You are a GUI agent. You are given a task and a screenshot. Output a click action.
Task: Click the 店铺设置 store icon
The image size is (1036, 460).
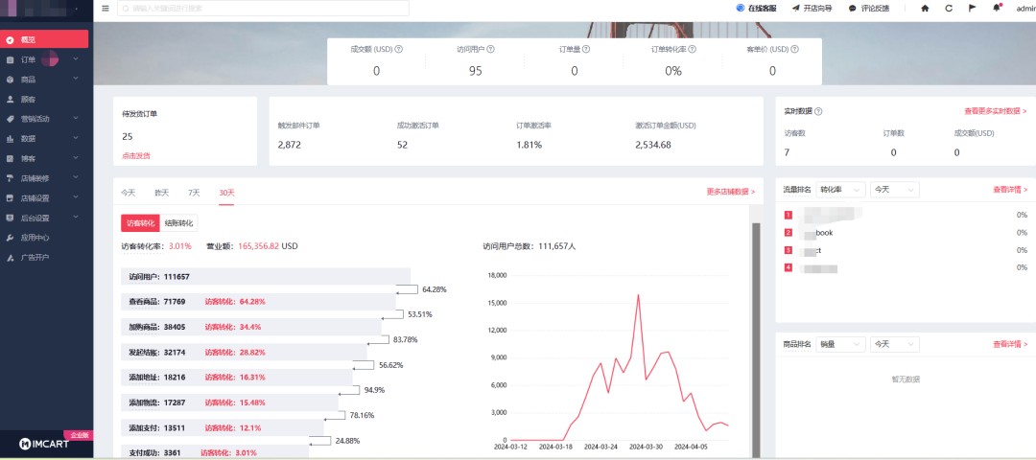10,198
